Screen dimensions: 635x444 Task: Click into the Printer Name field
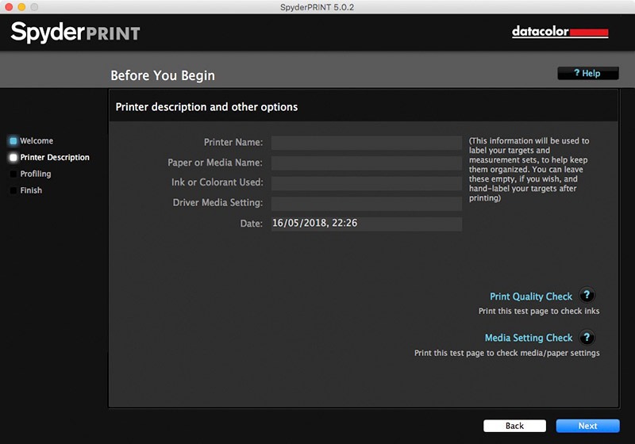(x=366, y=143)
